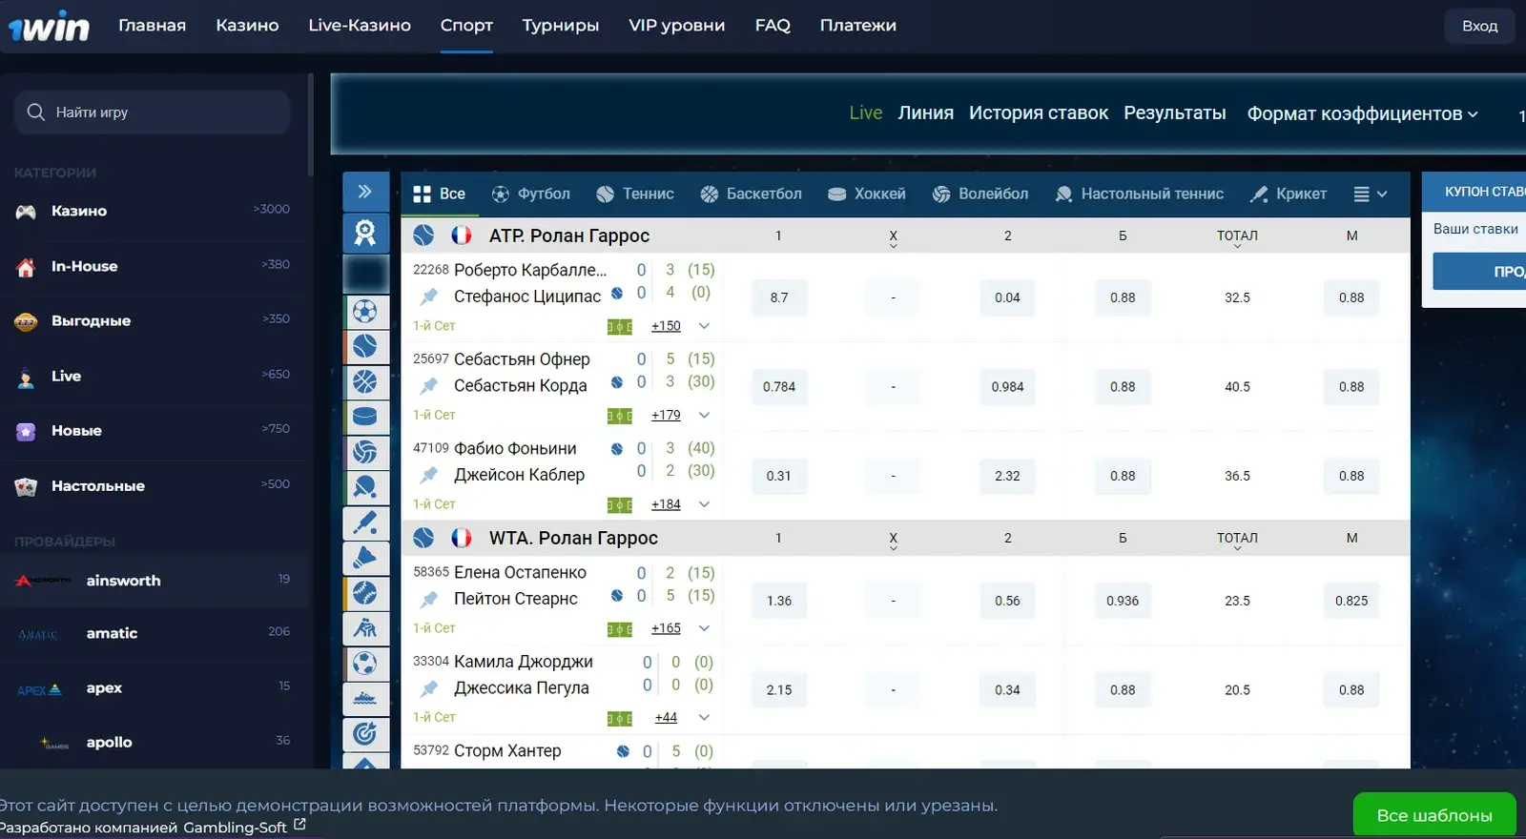This screenshot has width=1526, height=839.
Task: Bet 2.32 odds on Джейсон Каблер win
Action: [x=1007, y=476]
